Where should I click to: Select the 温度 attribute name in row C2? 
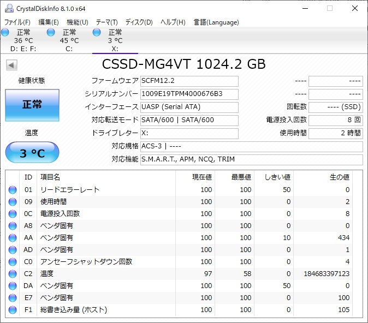coord(47,274)
